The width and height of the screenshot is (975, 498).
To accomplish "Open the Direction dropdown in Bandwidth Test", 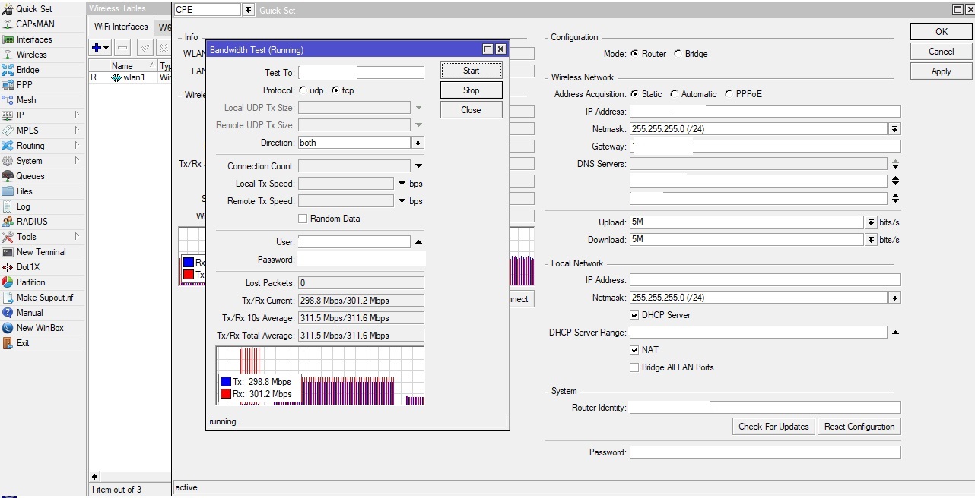I will point(418,142).
